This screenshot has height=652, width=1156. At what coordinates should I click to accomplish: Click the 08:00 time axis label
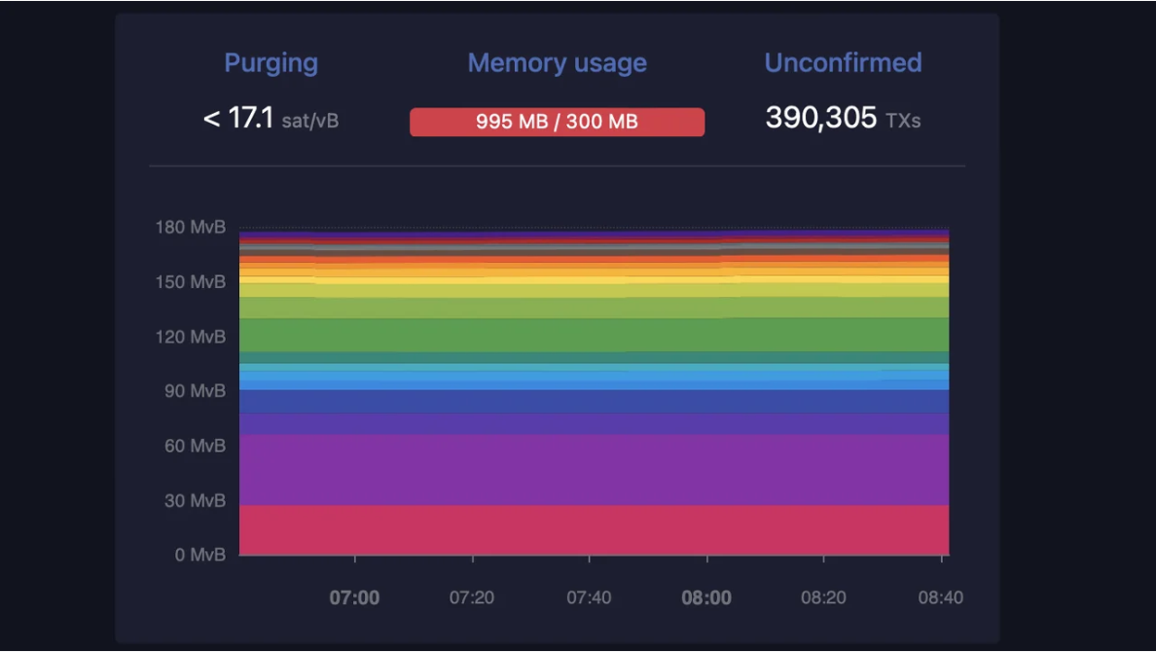[x=707, y=597]
